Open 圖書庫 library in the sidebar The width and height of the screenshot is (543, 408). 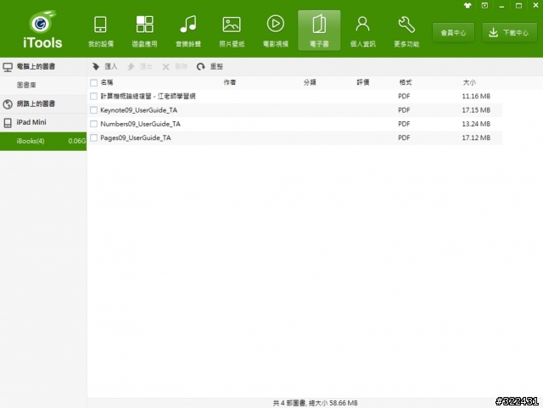tap(43, 85)
